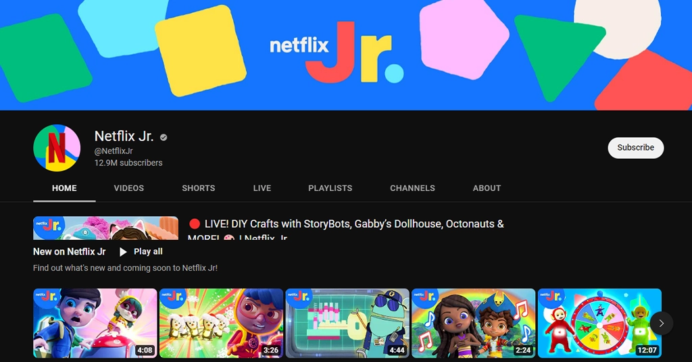Screen dimensions: 692x362
Task: Play the 4:44 video thumbnail
Action: (x=347, y=324)
